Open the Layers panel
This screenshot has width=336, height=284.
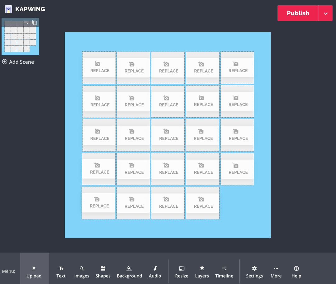point(202,272)
